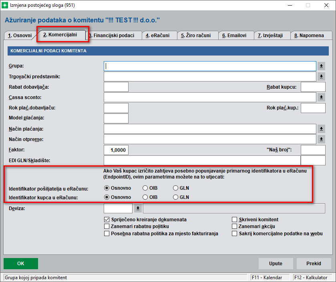Open help with the Upute button
The height and width of the screenshot is (282, 336).
(x=276, y=264)
